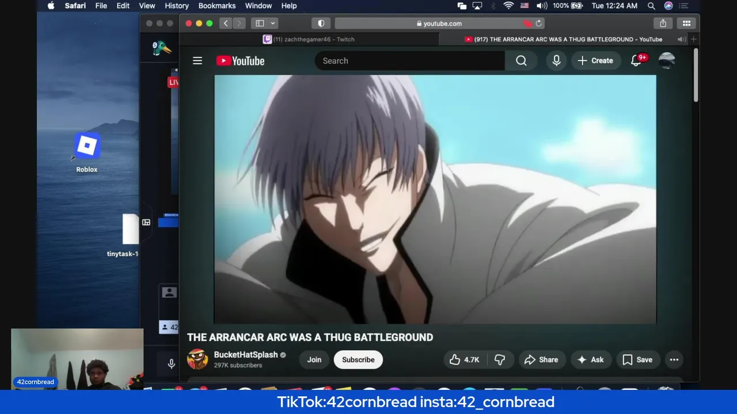Viewport: 737px width, 414px height.
Task: Open BucketHatSplash channel avatar
Action: [x=197, y=359]
